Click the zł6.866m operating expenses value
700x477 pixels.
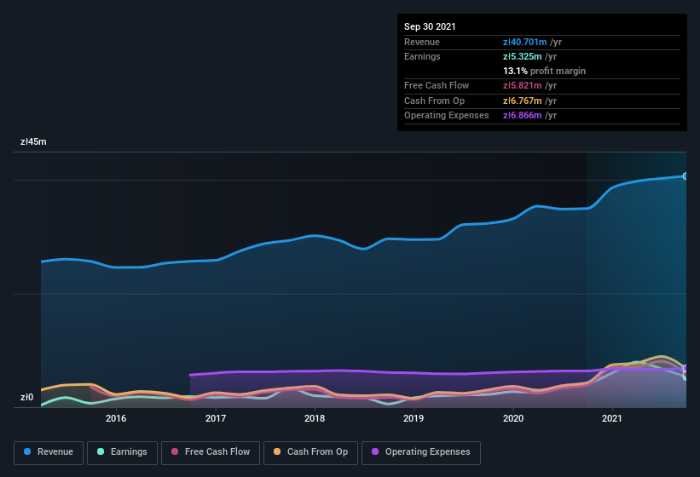pos(523,116)
